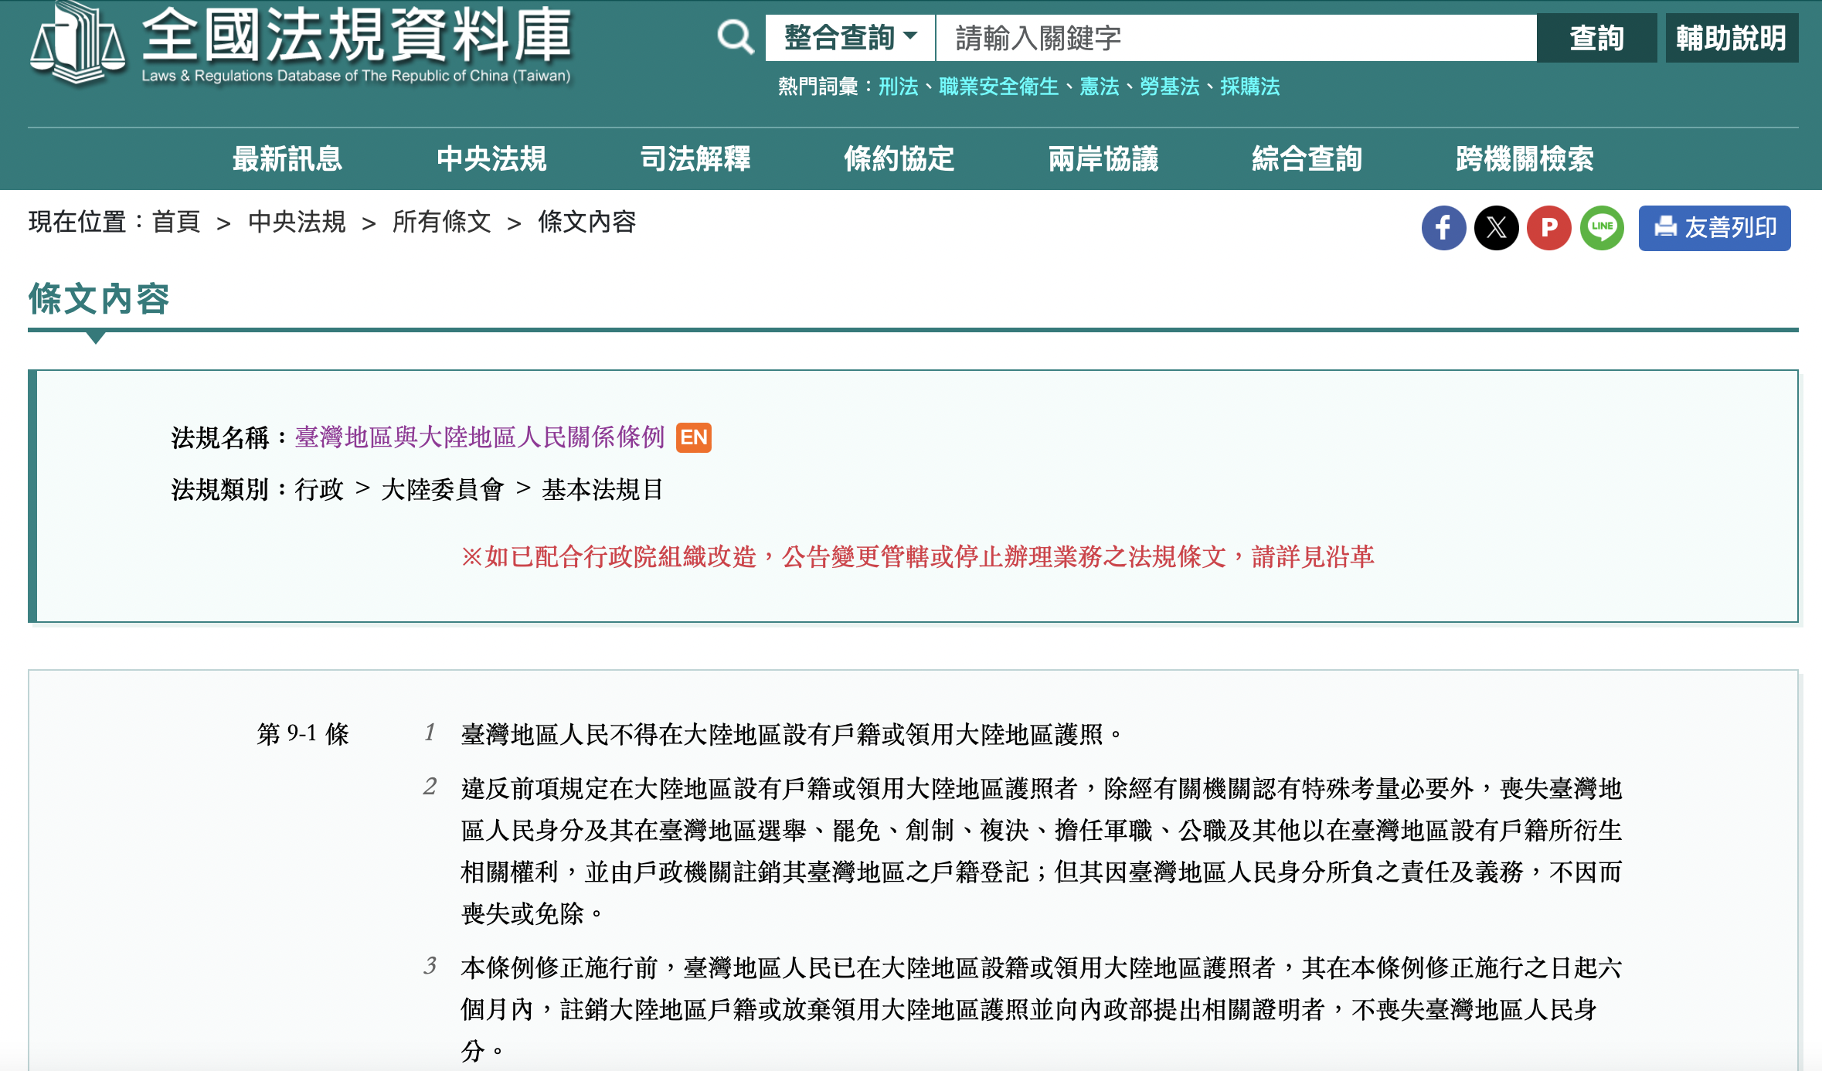Select hot keyword 刑法
The image size is (1822, 1071).
(x=898, y=87)
